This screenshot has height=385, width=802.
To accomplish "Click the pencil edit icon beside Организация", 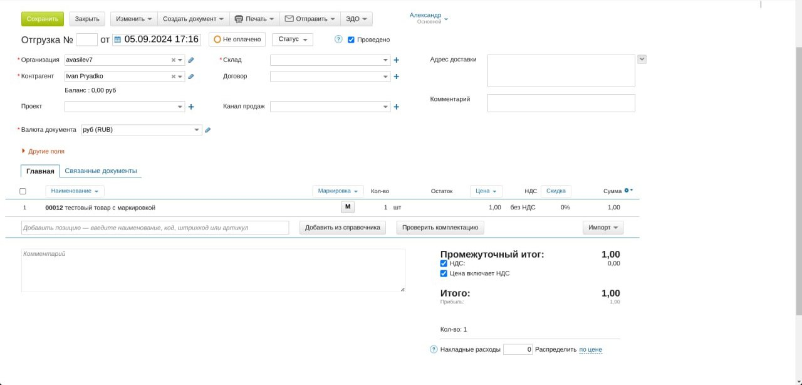I will click(191, 60).
